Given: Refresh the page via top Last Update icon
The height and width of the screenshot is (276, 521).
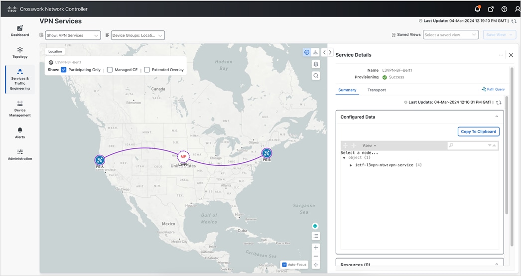Looking at the screenshot, I should 514,21.
